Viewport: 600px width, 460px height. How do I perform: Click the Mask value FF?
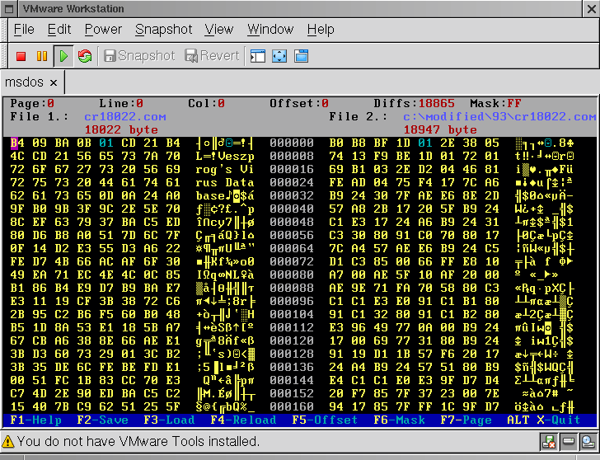514,103
